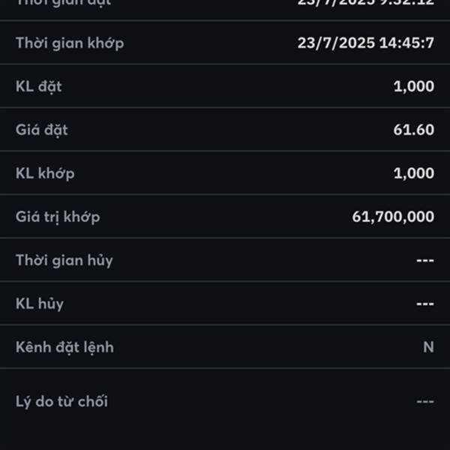Tap the matched value 61,700,000

[393, 217]
